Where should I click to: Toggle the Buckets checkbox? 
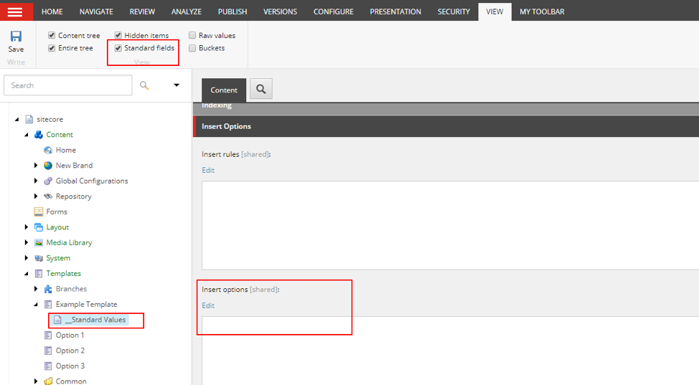(192, 48)
